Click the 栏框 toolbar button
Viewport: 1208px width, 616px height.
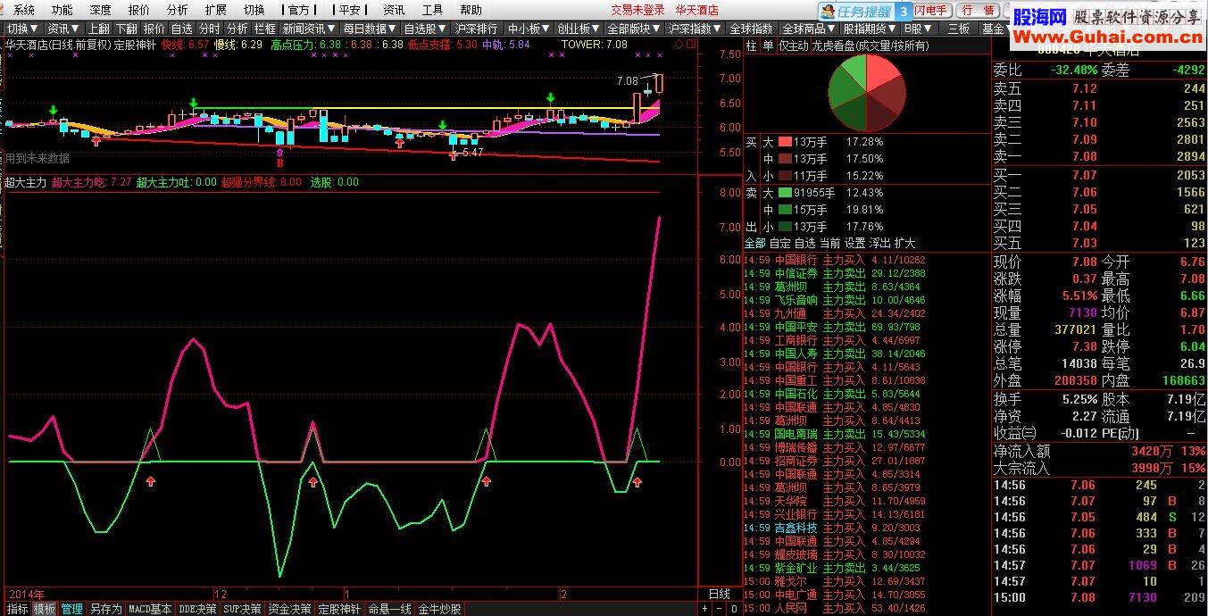(x=264, y=29)
